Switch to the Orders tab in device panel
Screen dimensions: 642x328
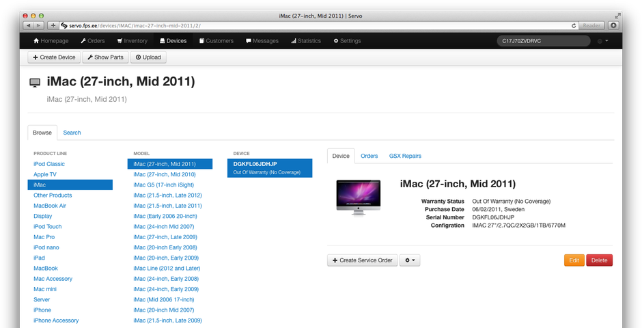point(369,156)
